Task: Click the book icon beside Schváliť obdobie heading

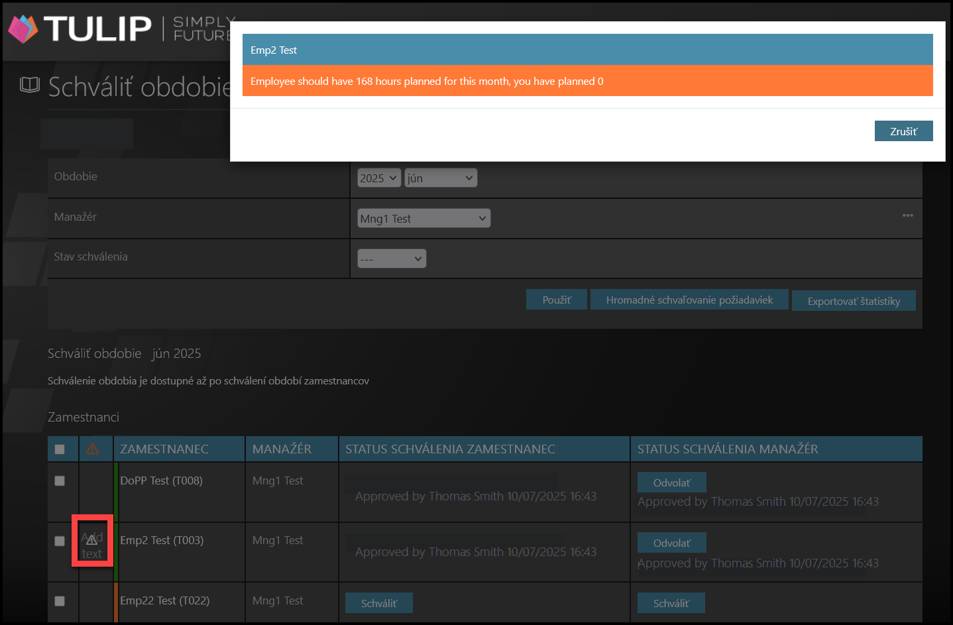Action: pos(30,85)
